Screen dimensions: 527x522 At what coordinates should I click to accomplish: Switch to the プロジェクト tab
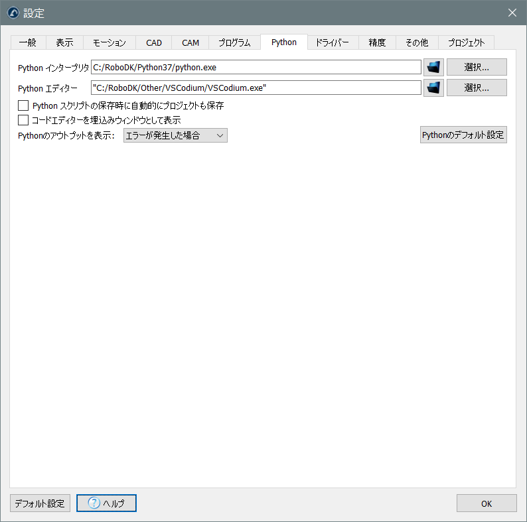(466, 42)
